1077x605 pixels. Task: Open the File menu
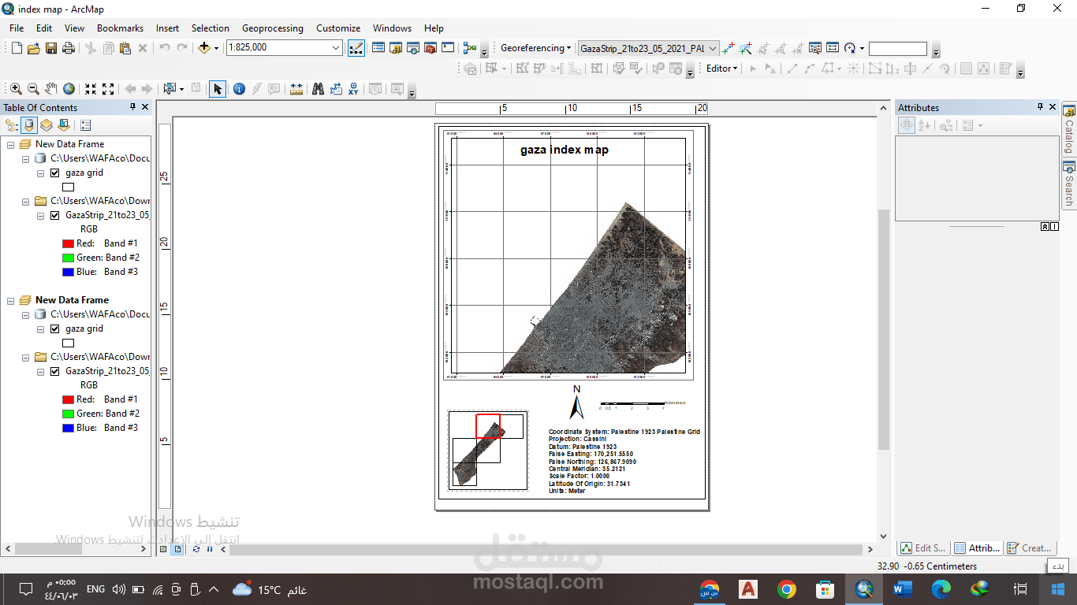17,28
